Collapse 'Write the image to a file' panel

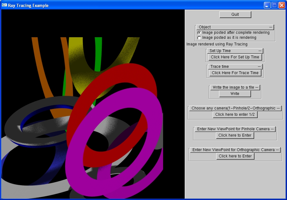[235, 87]
